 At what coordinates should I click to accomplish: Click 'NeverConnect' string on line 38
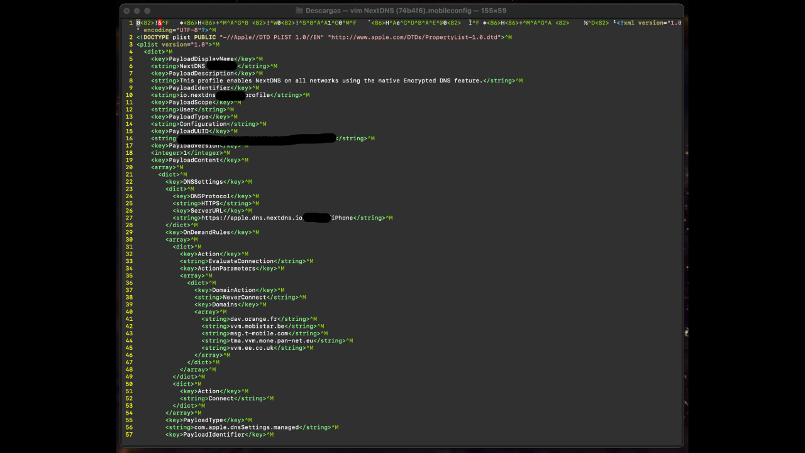[245, 298]
